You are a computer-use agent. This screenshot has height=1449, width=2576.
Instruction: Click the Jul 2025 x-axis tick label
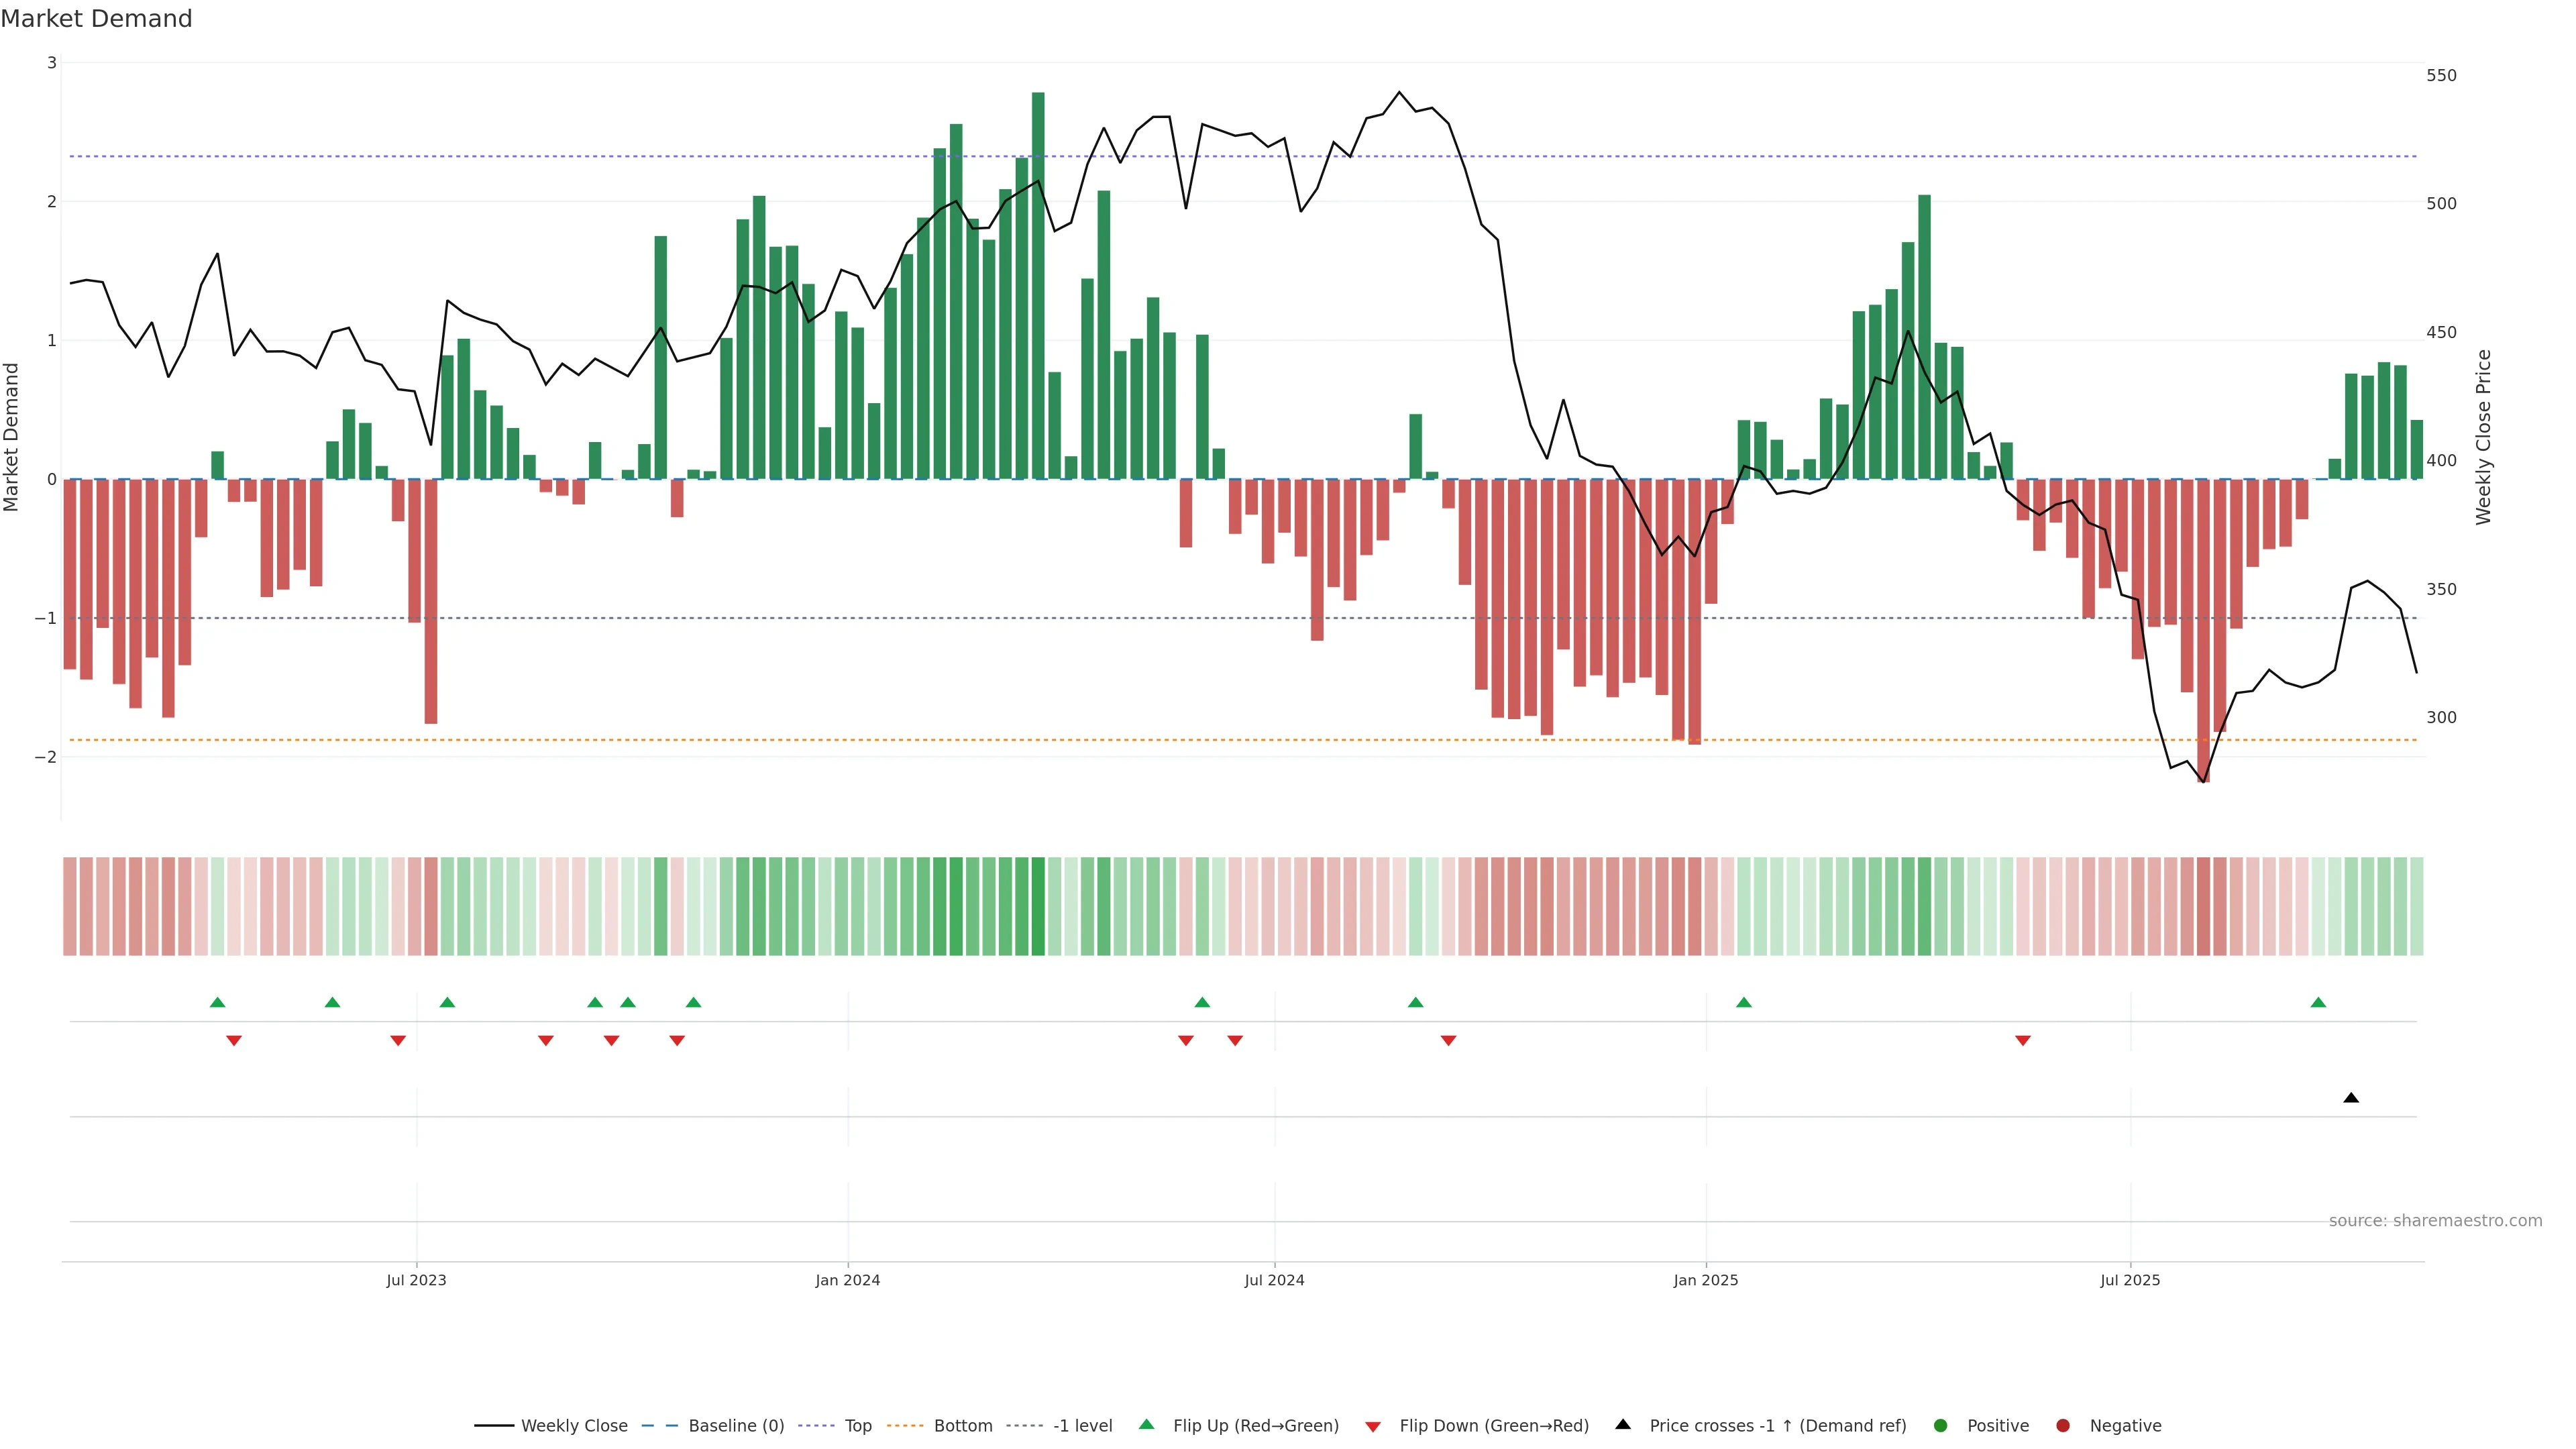pyautogui.click(x=2130, y=1280)
